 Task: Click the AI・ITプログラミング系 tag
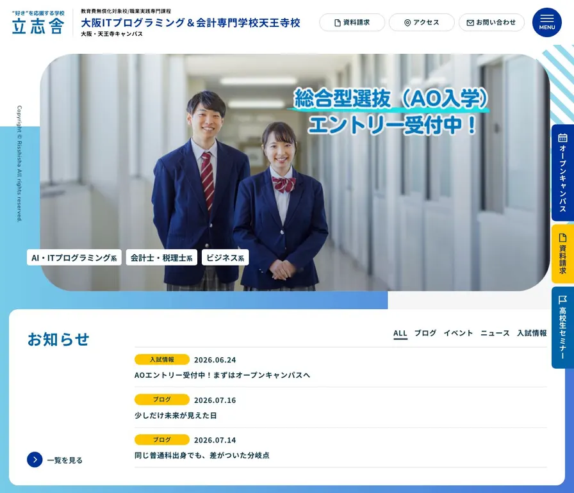[x=74, y=257]
